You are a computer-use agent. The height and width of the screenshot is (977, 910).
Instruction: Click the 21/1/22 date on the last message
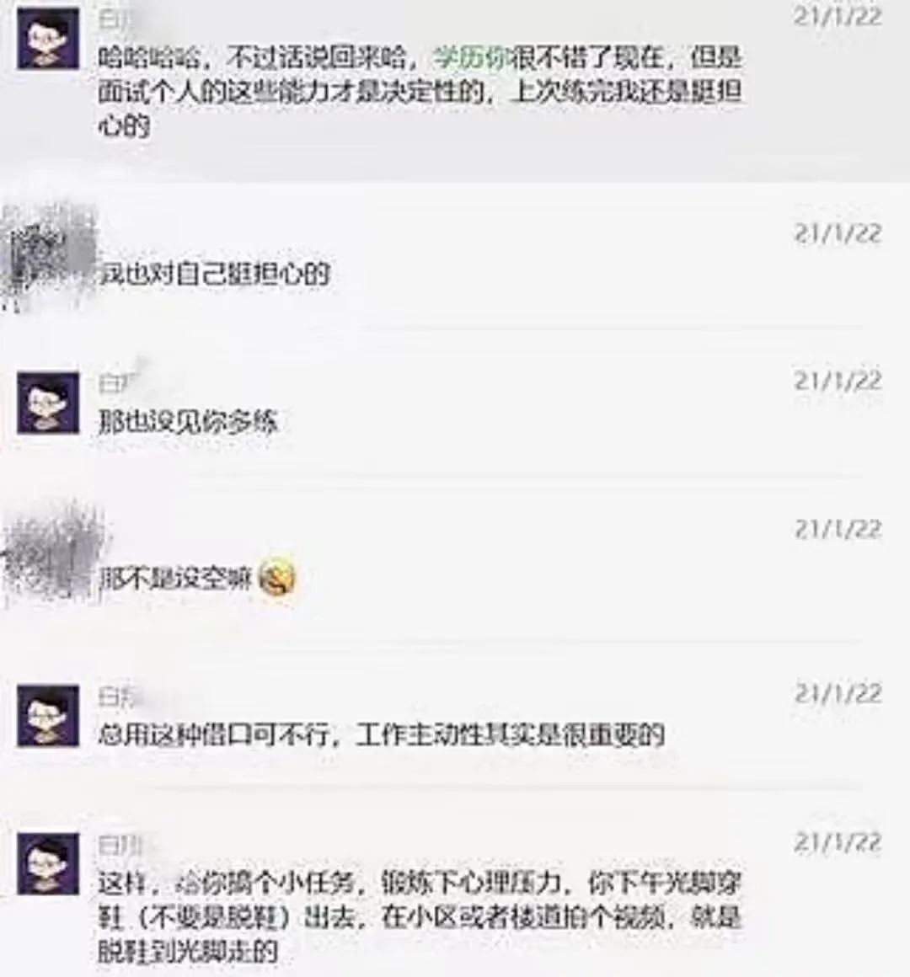click(x=838, y=842)
